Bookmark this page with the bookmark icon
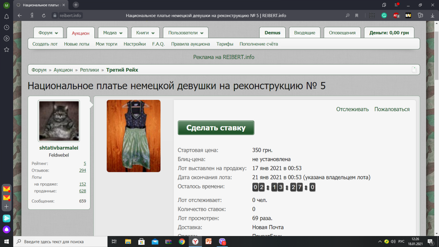Image resolution: width=439 pixels, height=247 pixels. tap(357, 15)
